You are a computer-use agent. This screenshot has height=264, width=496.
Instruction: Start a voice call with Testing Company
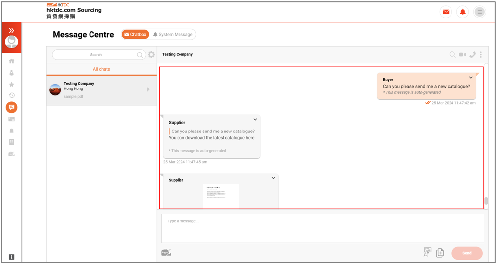pos(472,55)
